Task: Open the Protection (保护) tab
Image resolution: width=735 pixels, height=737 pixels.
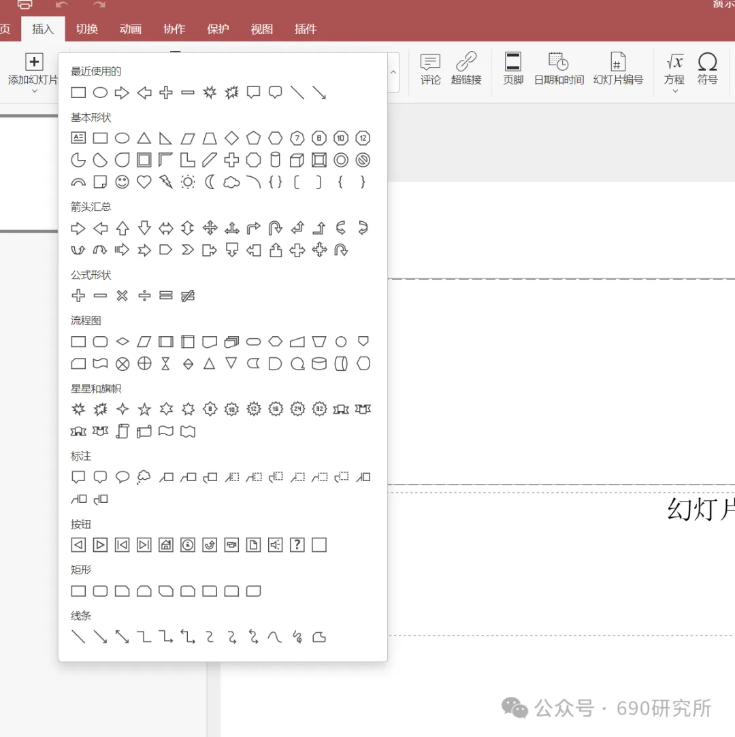Action: (x=218, y=29)
